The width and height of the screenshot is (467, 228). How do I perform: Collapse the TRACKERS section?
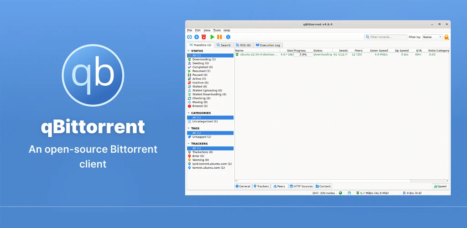(188, 144)
